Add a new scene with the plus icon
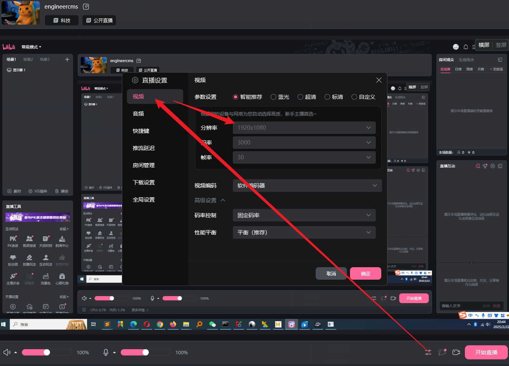This screenshot has width=509, height=366. pos(67,59)
